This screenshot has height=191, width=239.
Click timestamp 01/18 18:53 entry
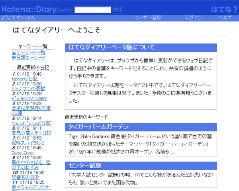coord(29,138)
